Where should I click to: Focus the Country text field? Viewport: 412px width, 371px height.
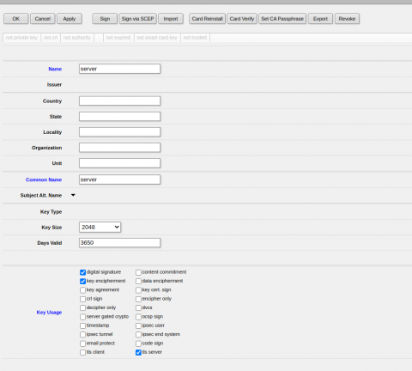coord(119,101)
